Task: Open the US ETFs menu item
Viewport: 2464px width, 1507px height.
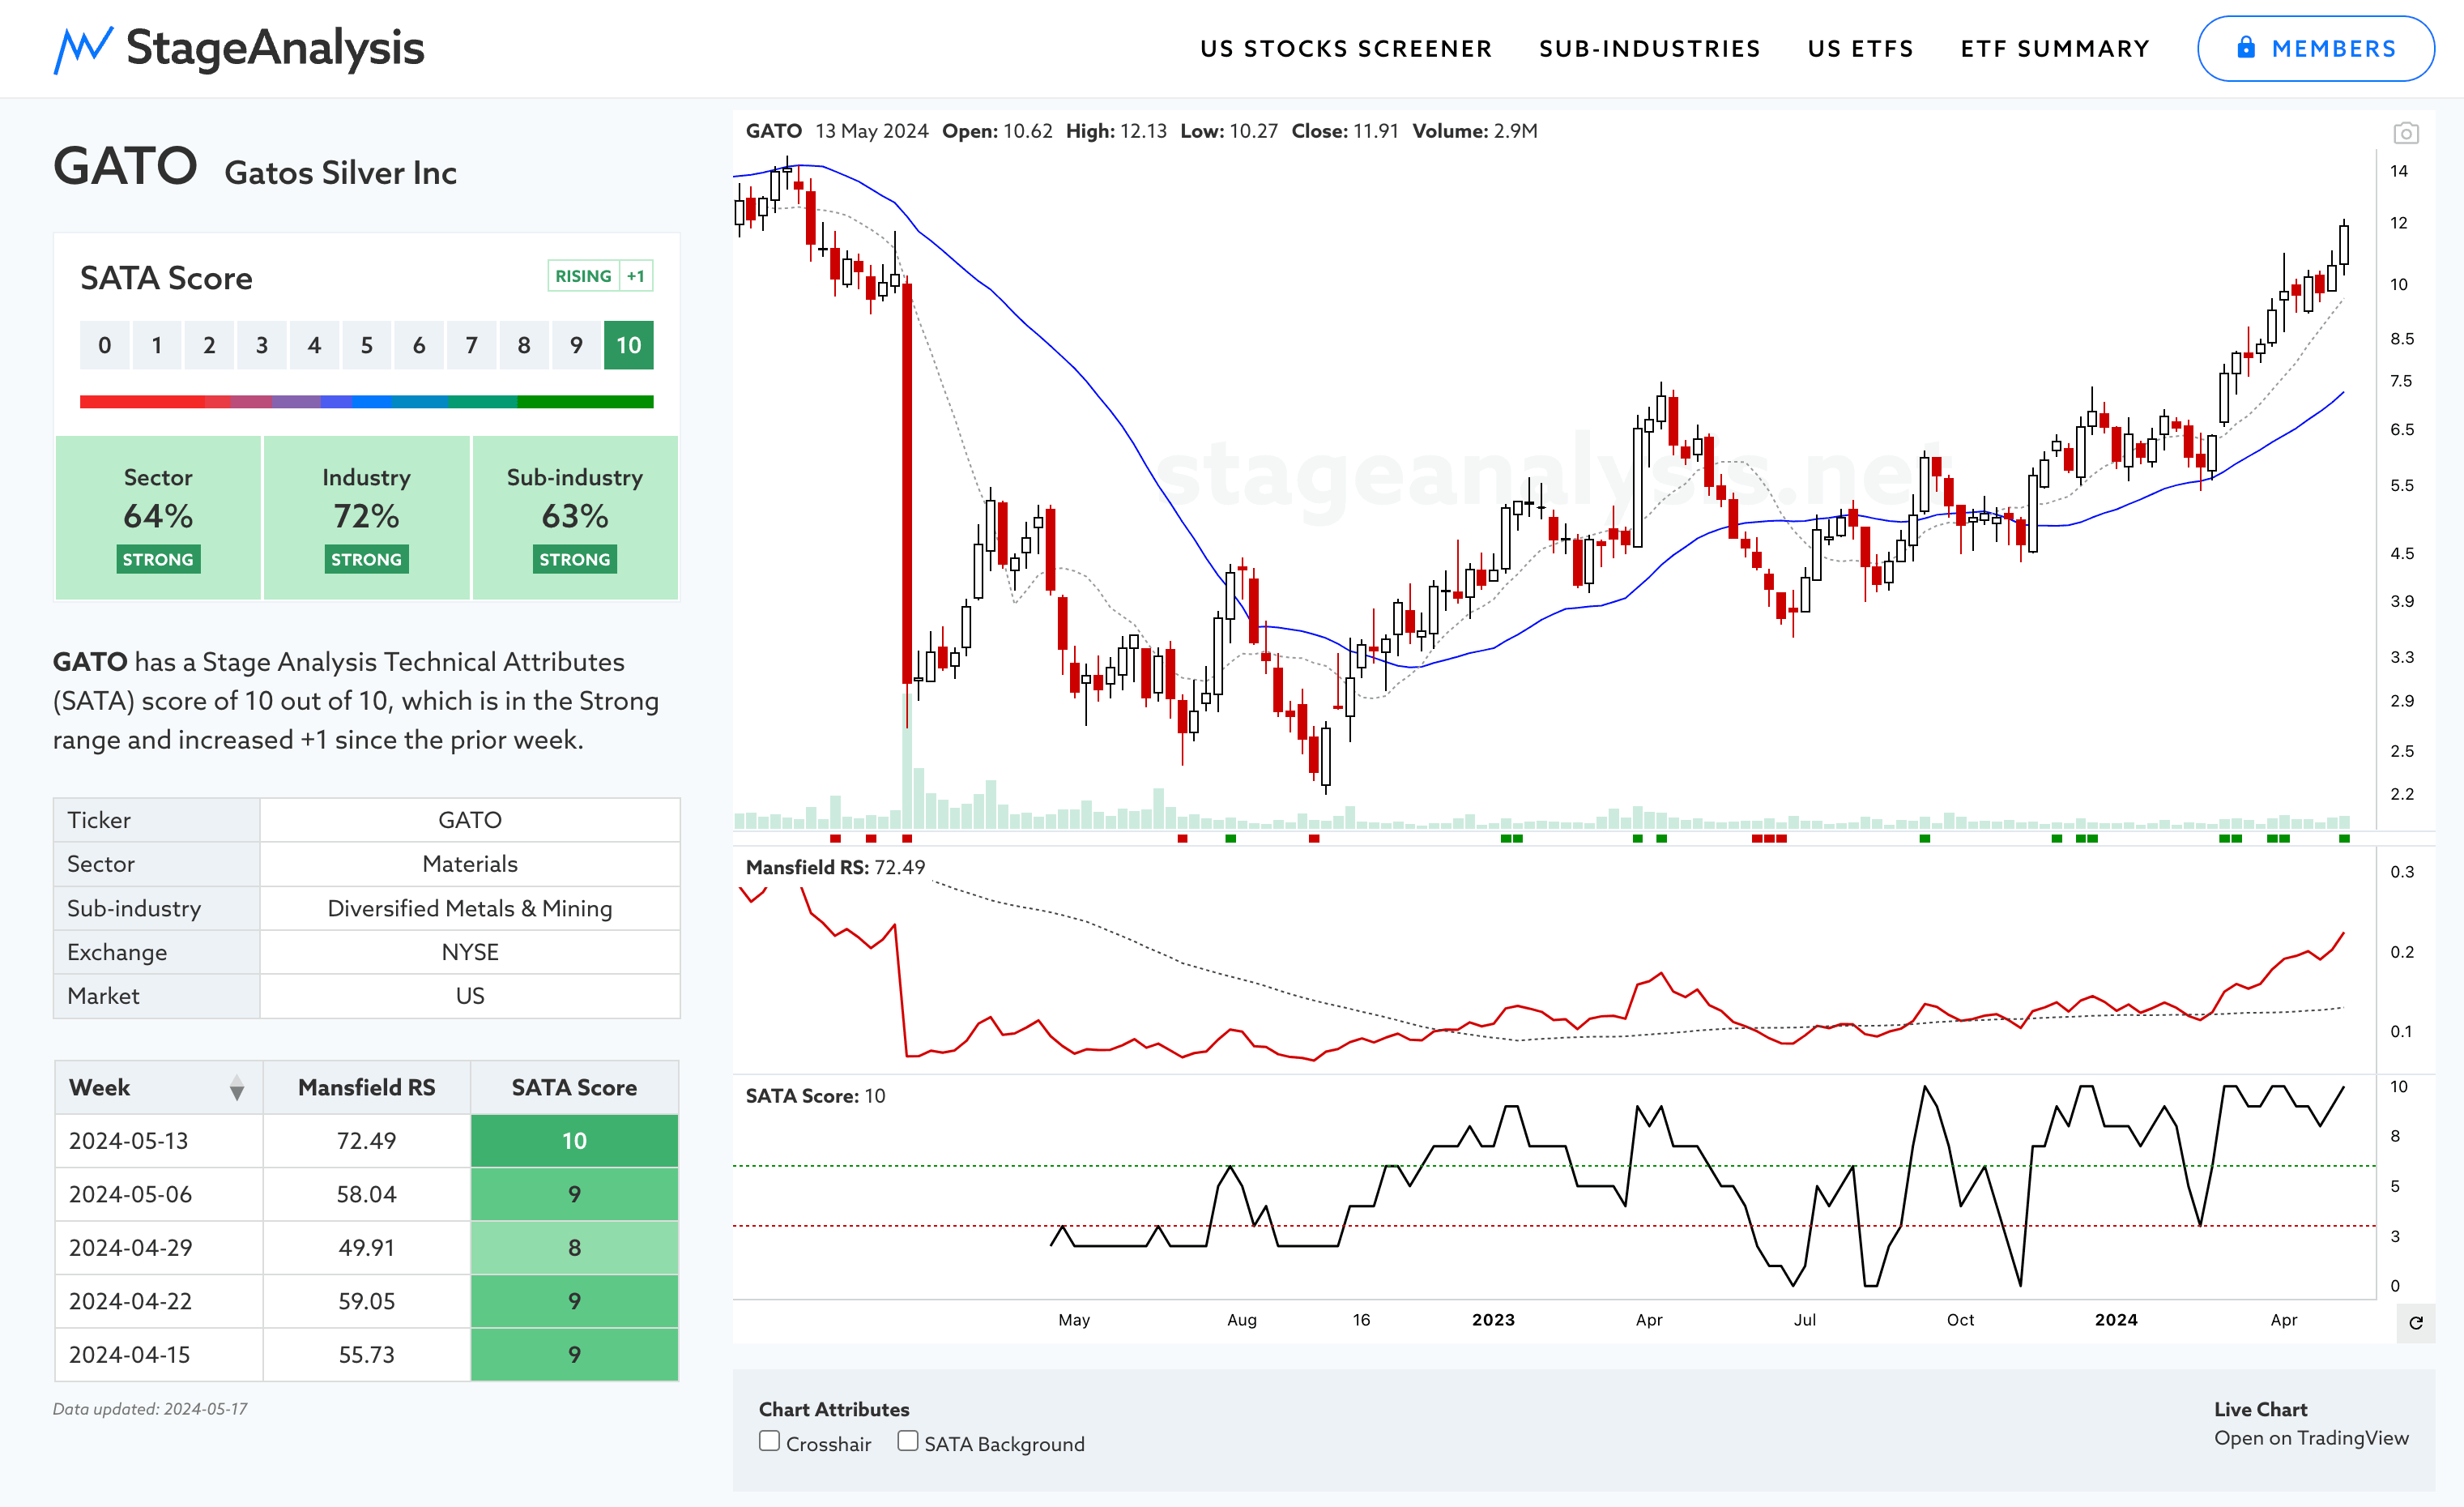Action: [1861, 49]
